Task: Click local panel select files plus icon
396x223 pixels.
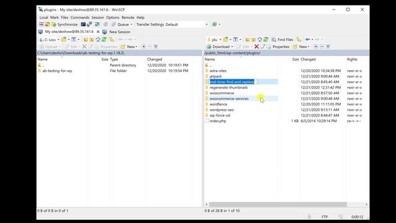Action: [144, 46]
